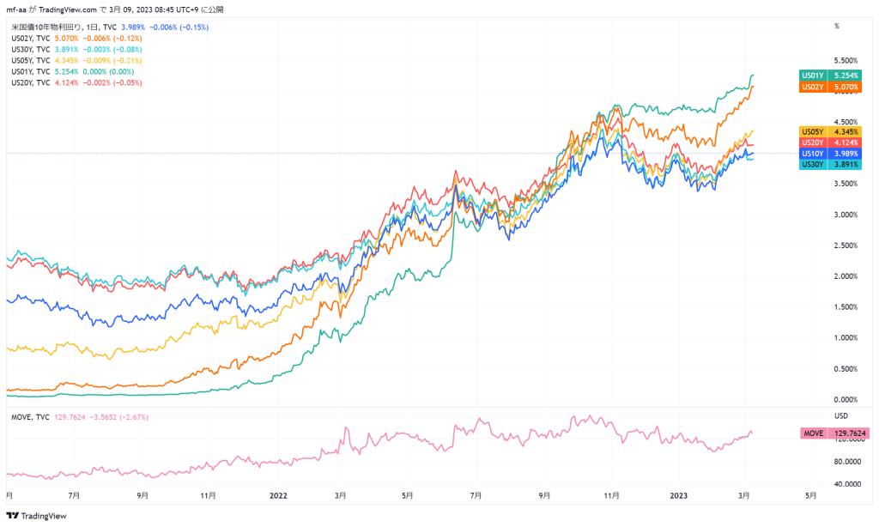This screenshot has height=527, width=879.
Task: Click the US05Y yellow price label
Action: [830, 132]
